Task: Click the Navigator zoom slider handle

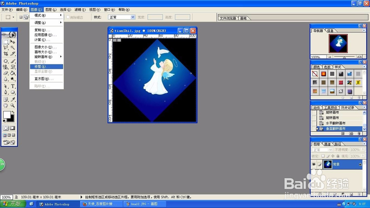Action: pyautogui.click(x=344, y=57)
